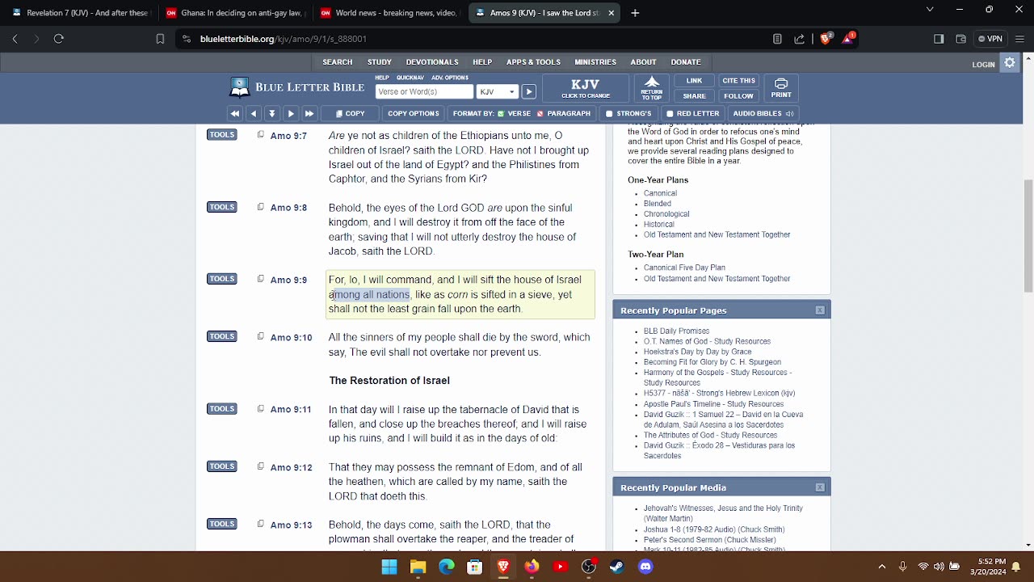Open Canonical Five Day Plan link
Screen dimensions: 1034x582
pos(684,268)
